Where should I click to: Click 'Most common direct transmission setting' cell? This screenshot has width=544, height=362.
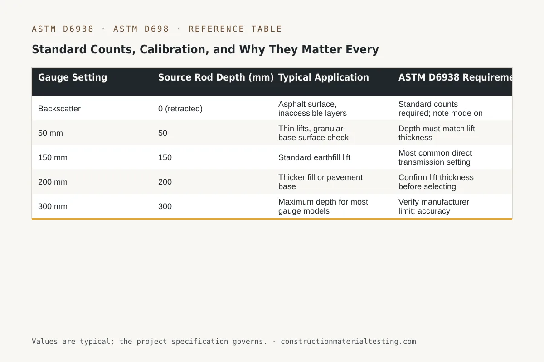point(435,157)
